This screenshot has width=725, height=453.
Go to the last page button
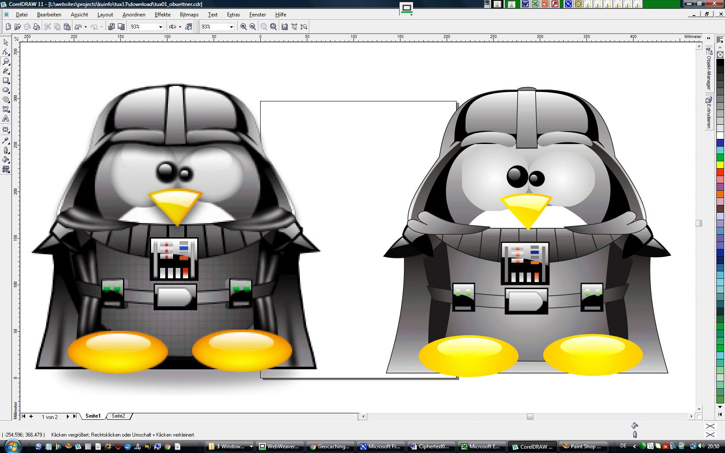75,416
